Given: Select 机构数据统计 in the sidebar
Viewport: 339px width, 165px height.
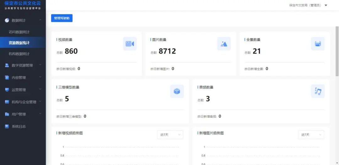Looking at the screenshot, I should click(19, 54).
